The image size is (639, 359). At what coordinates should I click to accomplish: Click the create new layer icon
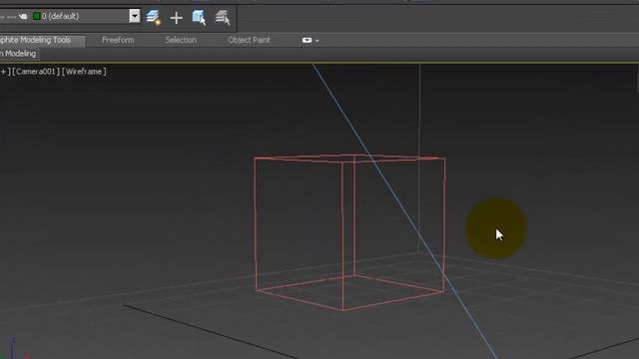pyautogui.click(x=154, y=17)
